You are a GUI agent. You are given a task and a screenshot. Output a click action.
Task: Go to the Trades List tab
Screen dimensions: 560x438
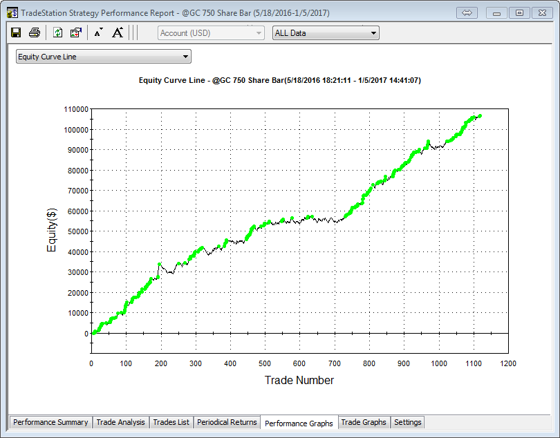[171, 422]
